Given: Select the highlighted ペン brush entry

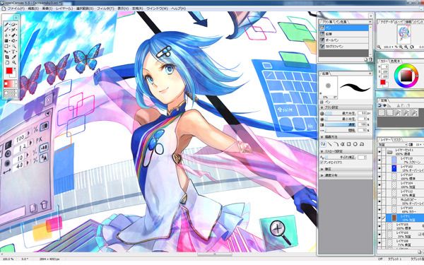Looking at the screenshot, I should (343, 28).
